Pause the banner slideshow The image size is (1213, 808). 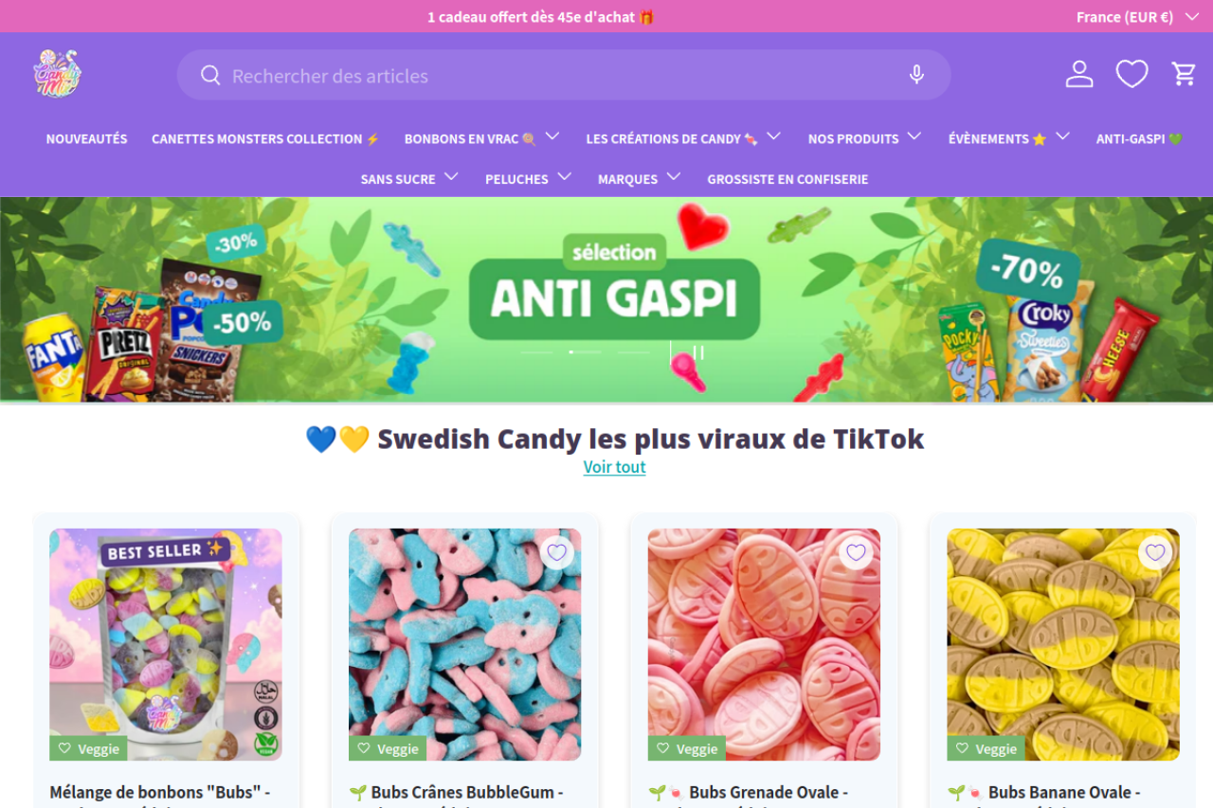[698, 352]
